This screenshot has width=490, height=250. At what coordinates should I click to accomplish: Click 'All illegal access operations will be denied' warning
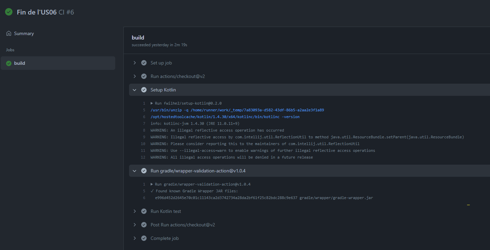point(232,157)
